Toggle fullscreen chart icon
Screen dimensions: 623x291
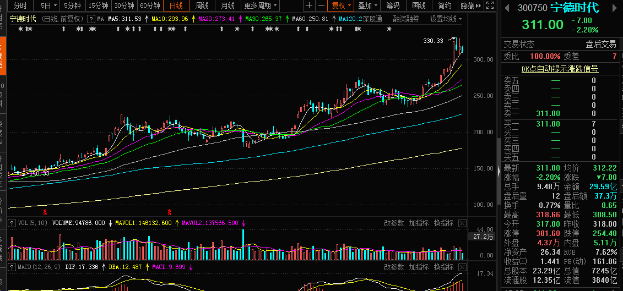tap(490, 6)
